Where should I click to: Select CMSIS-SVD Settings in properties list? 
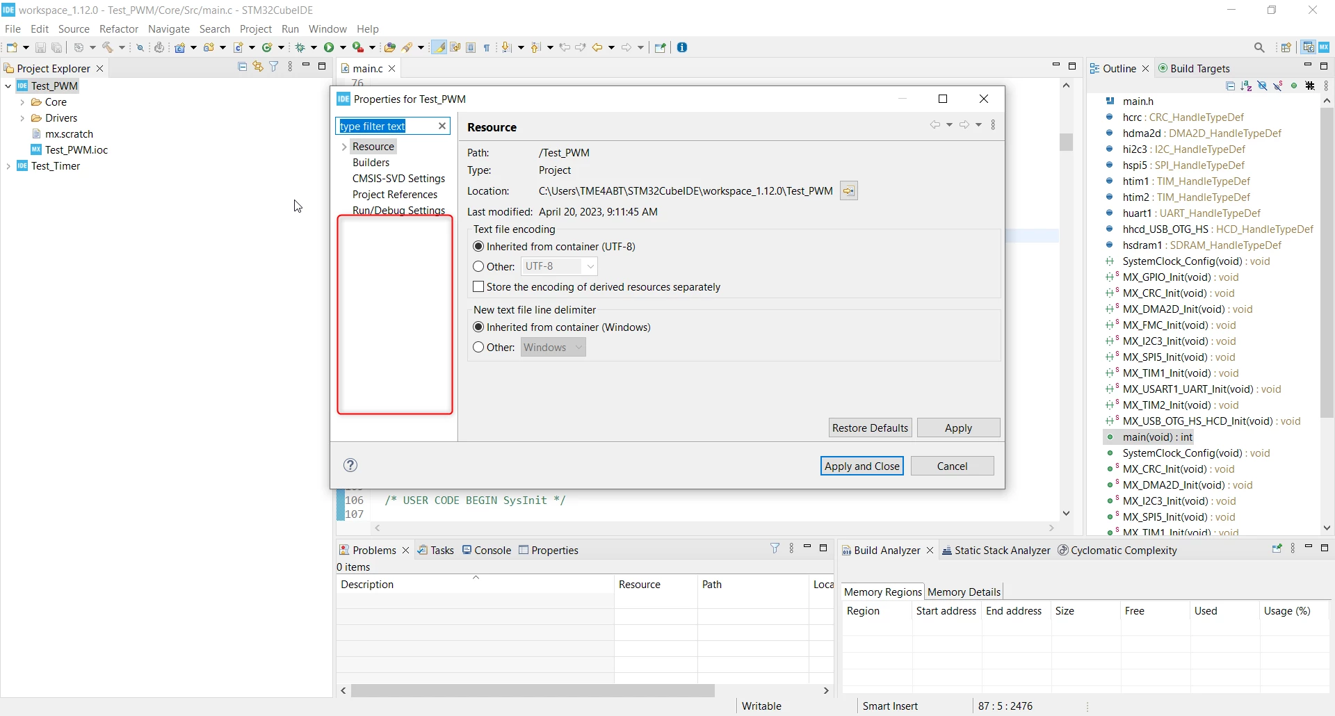coord(398,179)
